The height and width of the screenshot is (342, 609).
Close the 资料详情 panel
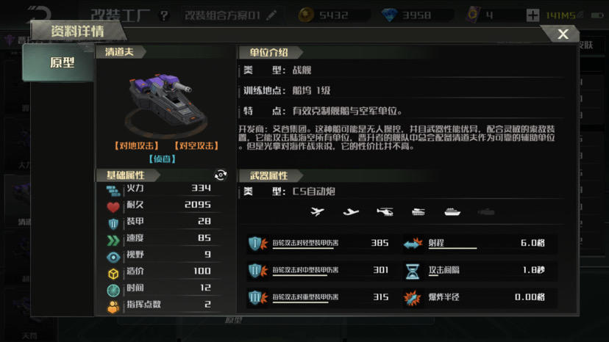click(563, 34)
